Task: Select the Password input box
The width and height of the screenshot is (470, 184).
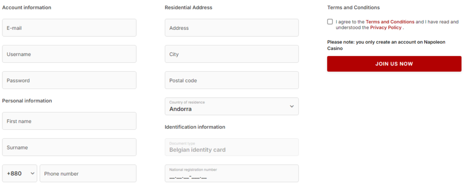Action: click(69, 80)
